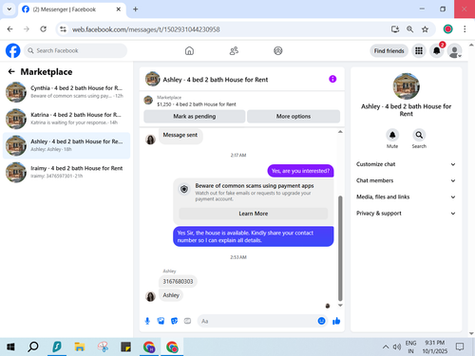Open Windows Start menu
Screen dimensions: 475x356
coord(10,347)
